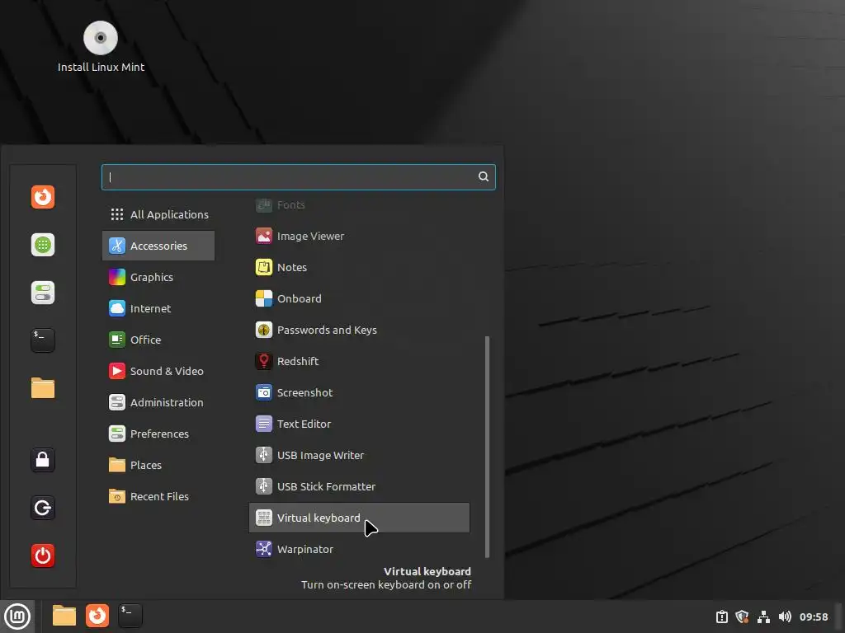Screen dimensions: 845x633
Task: Click the red power Quit icon
Action: tap(43, 556)
